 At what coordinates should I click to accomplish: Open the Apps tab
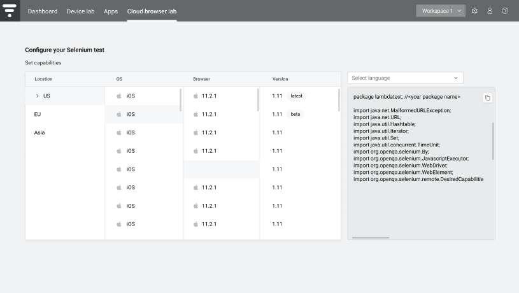[111, 11]
